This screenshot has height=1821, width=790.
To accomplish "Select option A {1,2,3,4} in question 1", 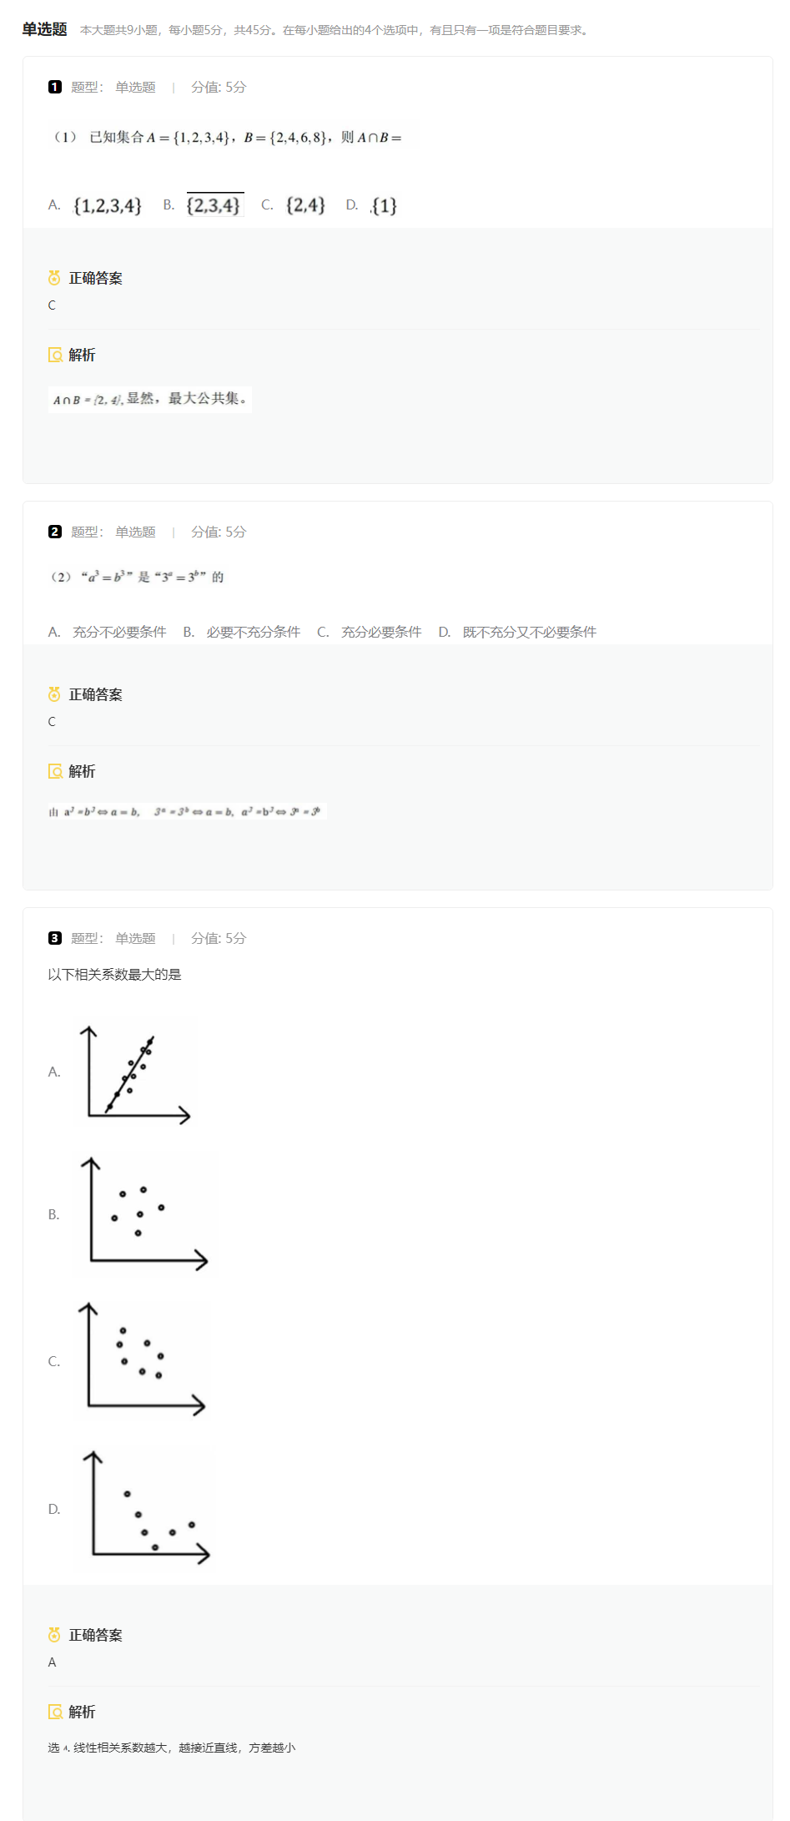I will click(x=95, y=205).
